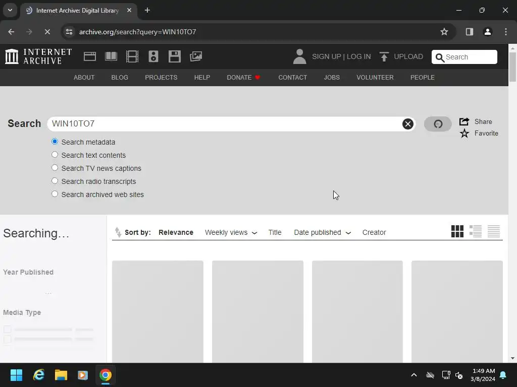
Task: Open the VOLUNTEER link
Action: 375,77
